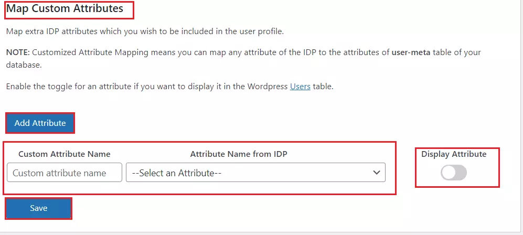The image size is (523, 235).
Task: Save the custom attribute mapping
Action: 39,208
